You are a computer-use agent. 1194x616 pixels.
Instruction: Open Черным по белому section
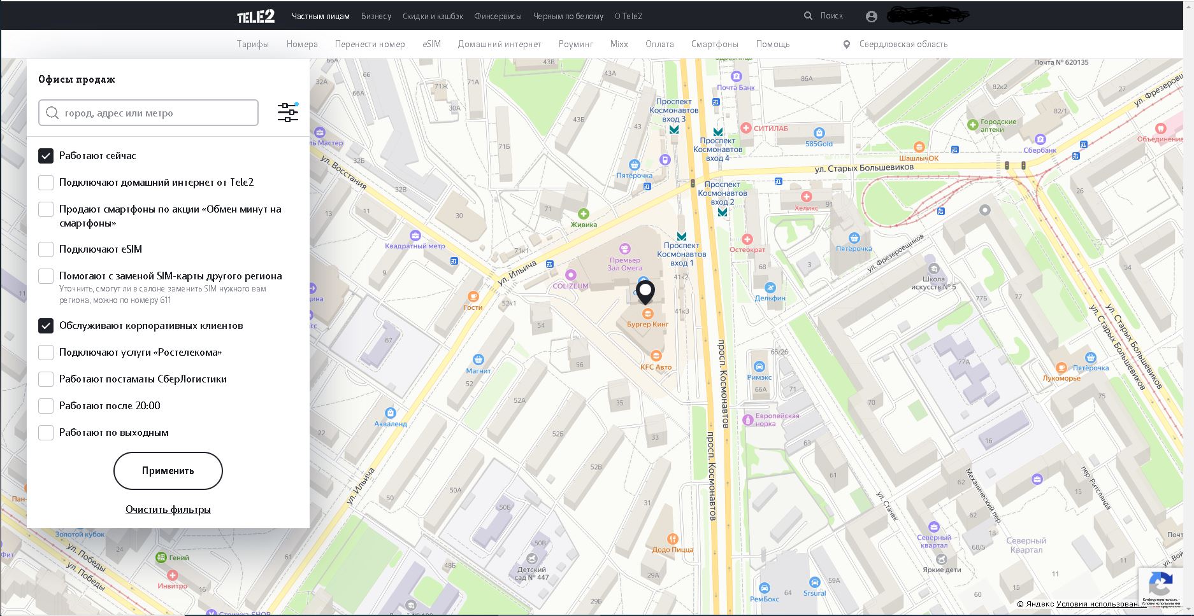pos(568,17)
